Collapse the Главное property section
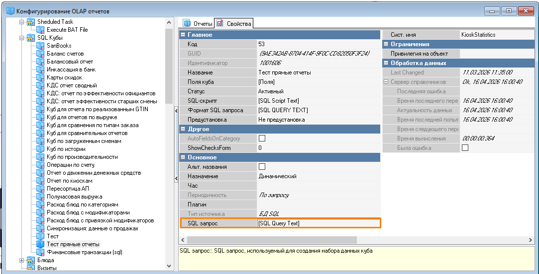Viewport: 539px width, 274px height. pos(183,35)
